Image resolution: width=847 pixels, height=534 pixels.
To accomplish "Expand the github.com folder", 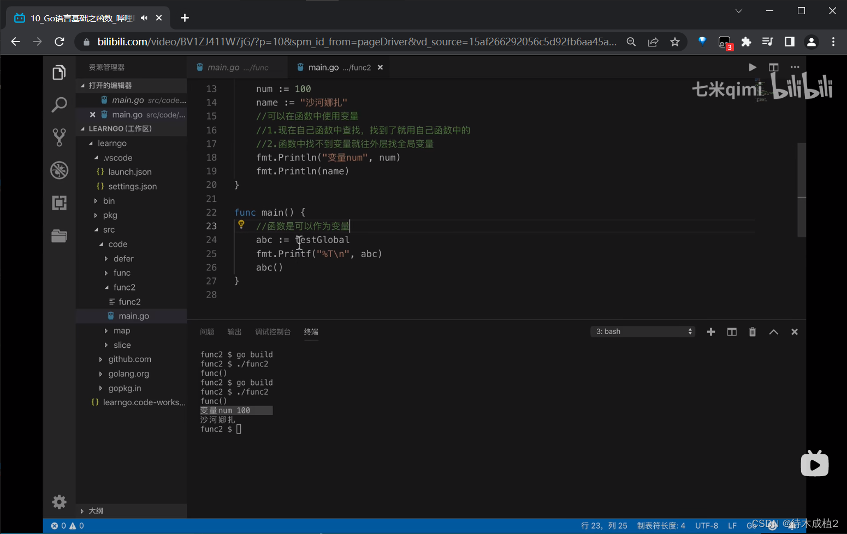I will tap(131, 359).
